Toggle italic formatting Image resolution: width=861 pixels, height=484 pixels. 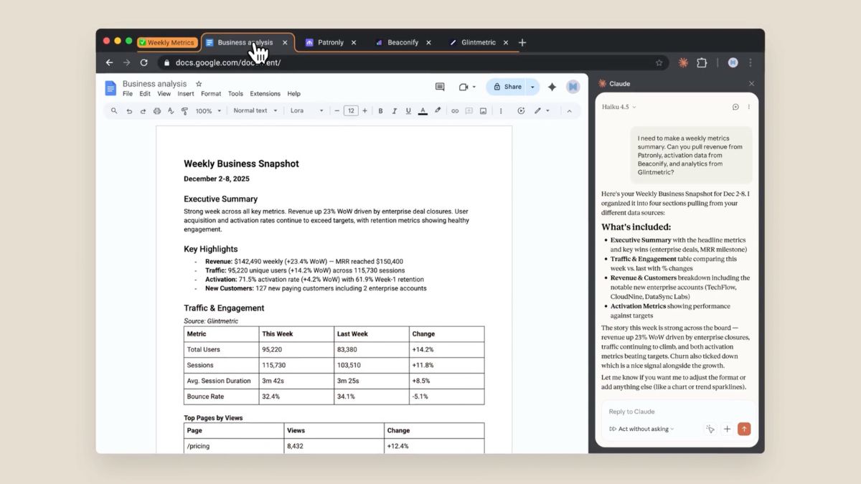click(395, 111)
